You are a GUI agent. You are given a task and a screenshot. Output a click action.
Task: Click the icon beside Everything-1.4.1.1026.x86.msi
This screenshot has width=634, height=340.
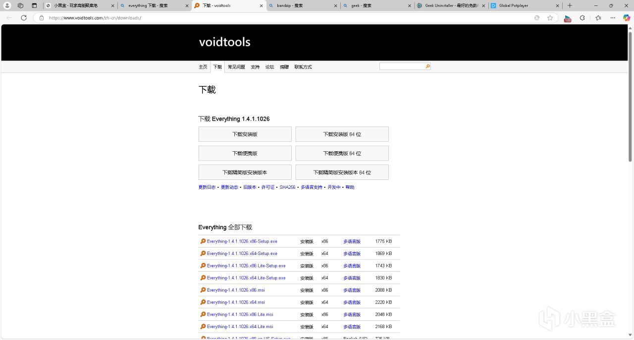coord(203,290)
